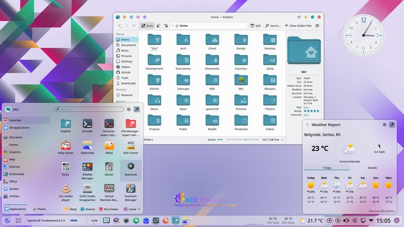The height and width of the screenshot is (227, 404).
Task: Open the weather widget's configure gear icon
Action: pyautogui.click(x=385, y=125)
